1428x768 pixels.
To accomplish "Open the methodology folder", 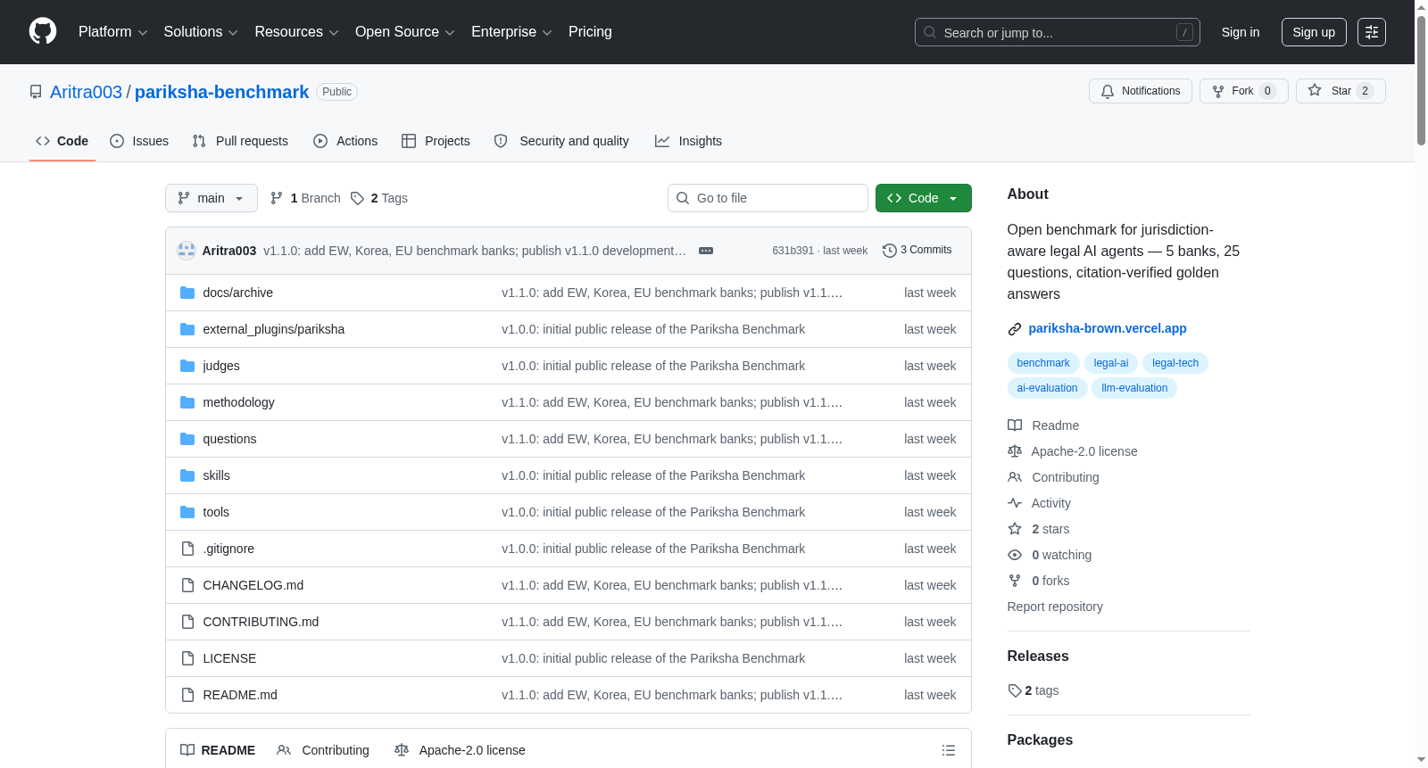I will pos(238,402).
